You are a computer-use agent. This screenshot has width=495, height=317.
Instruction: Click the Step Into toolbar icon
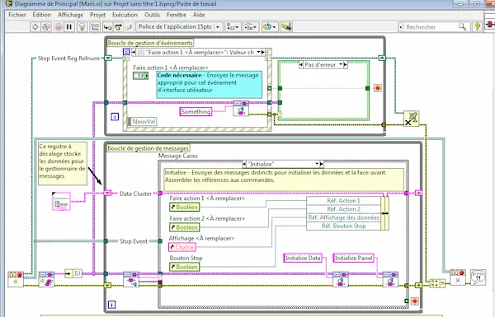(107, 27)
